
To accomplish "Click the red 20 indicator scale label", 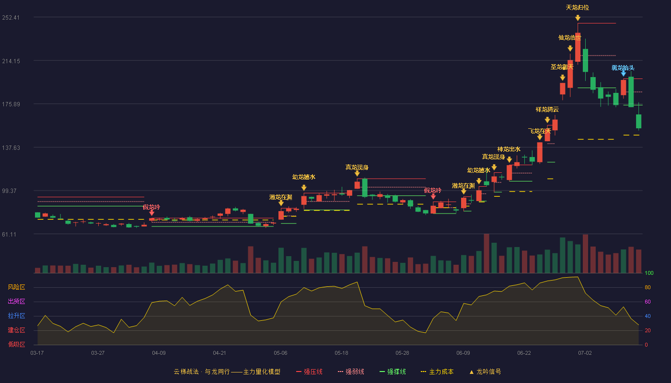I will point(648,330).
